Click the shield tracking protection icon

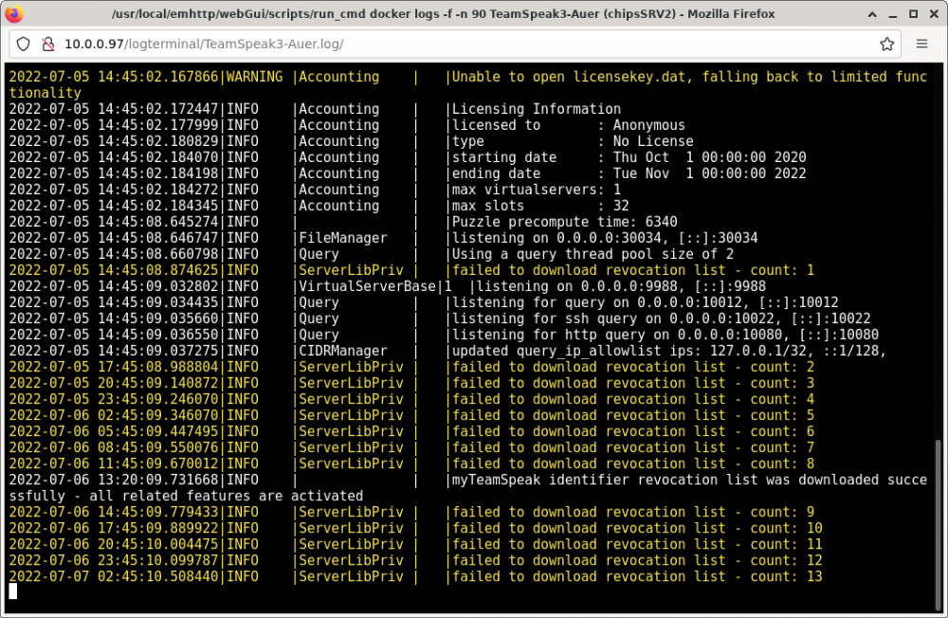pyautogui.click(x=24, y=45)
